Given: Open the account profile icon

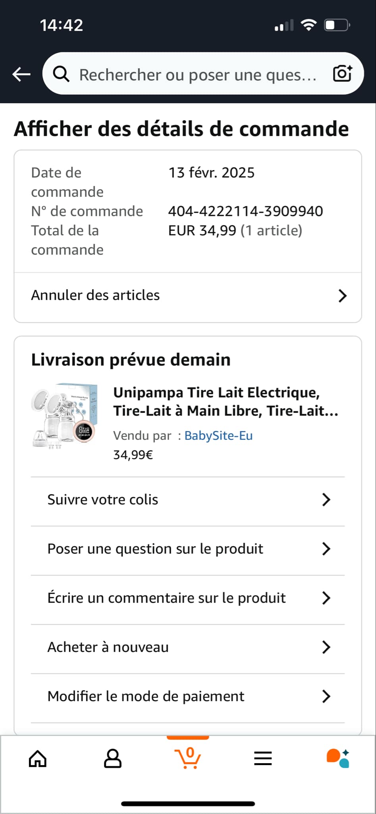Looking at the screenshot, I should (x=113, y=758).
